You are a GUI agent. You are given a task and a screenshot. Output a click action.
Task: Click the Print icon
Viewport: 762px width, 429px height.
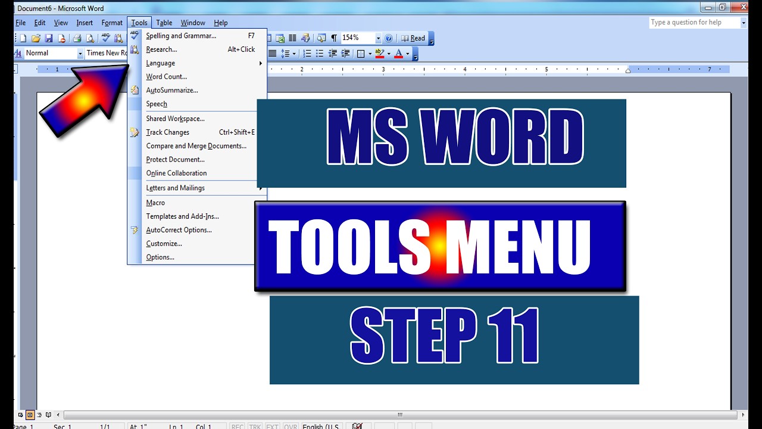tap(77, 38)
